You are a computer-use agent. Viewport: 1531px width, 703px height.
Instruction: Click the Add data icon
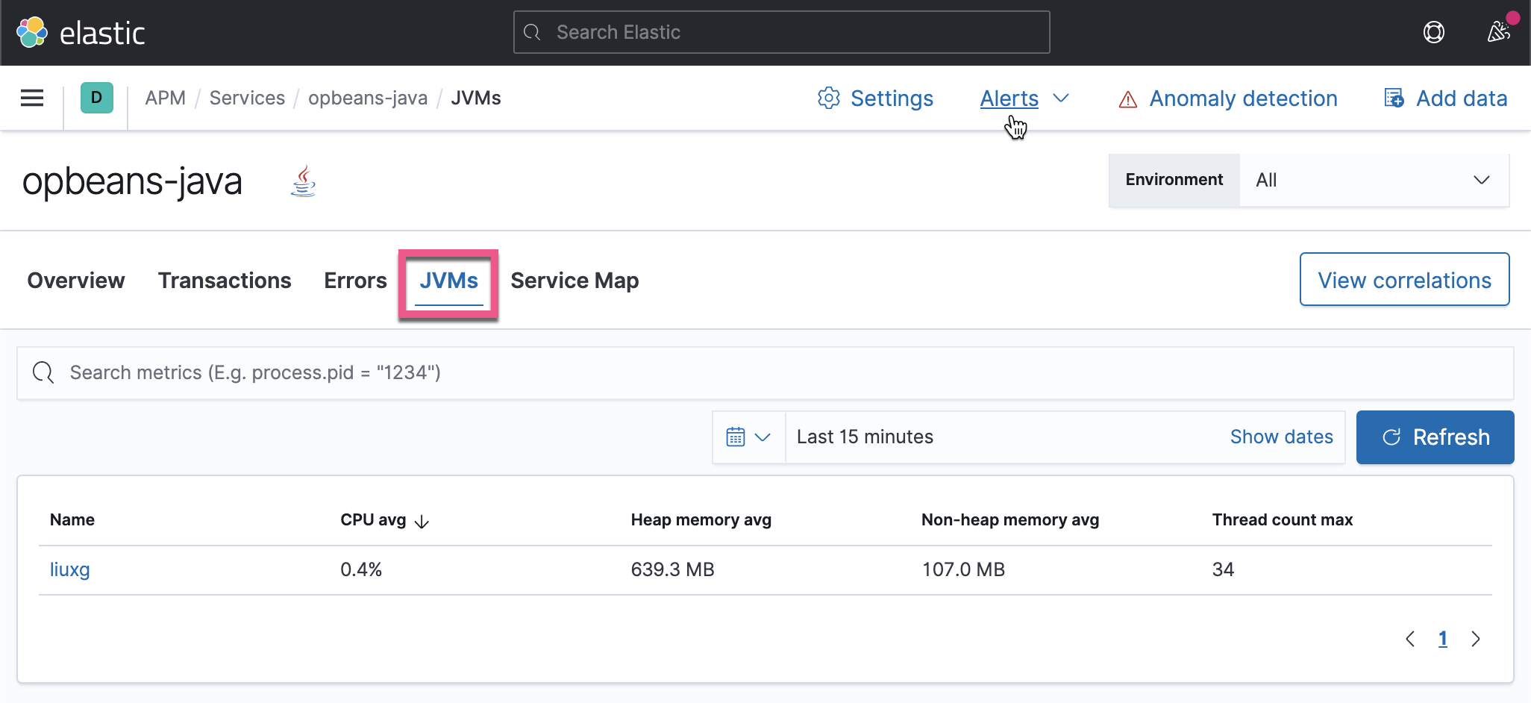click(x=1394, y=98)
